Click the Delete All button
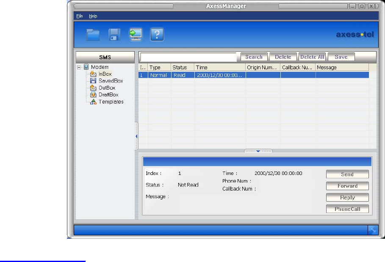385x262 pixels. (312, 57)
